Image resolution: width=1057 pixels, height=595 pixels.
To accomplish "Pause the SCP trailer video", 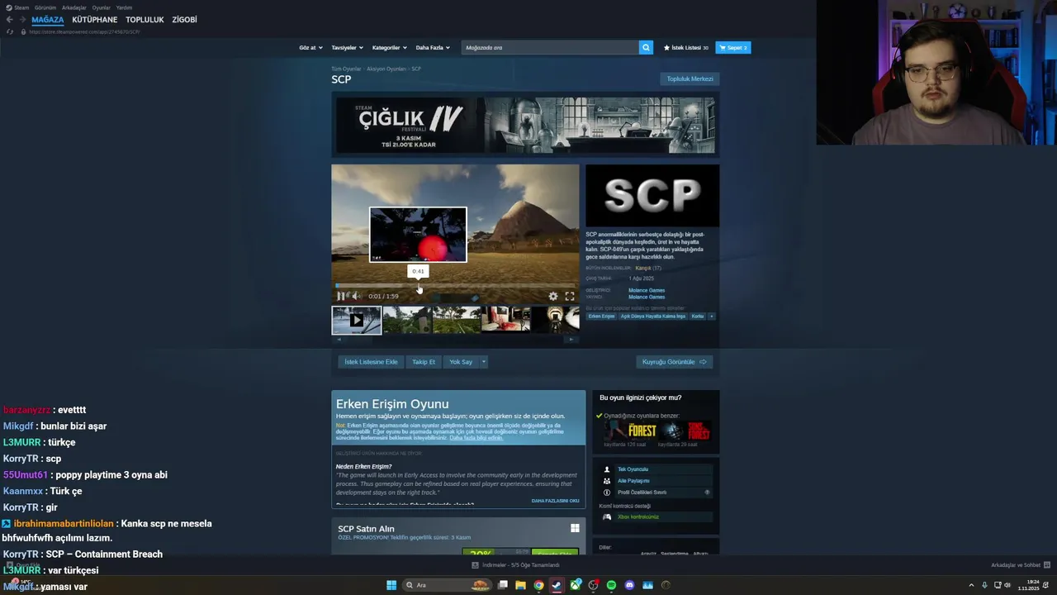I will 340,296.
